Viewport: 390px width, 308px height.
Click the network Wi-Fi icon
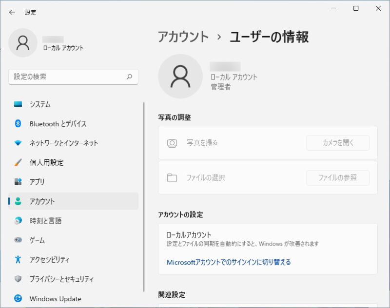pos(18,143)
